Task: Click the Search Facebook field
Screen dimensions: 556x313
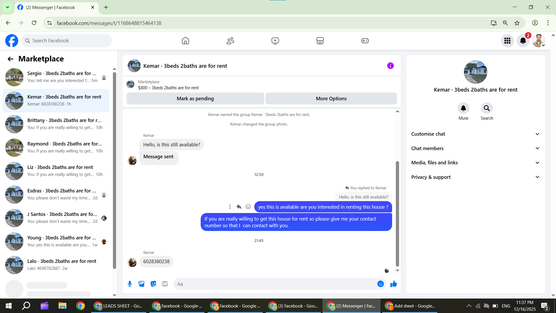Action: click(x=66, y=41)
